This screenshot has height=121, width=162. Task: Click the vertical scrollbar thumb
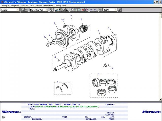coord(160,16)
